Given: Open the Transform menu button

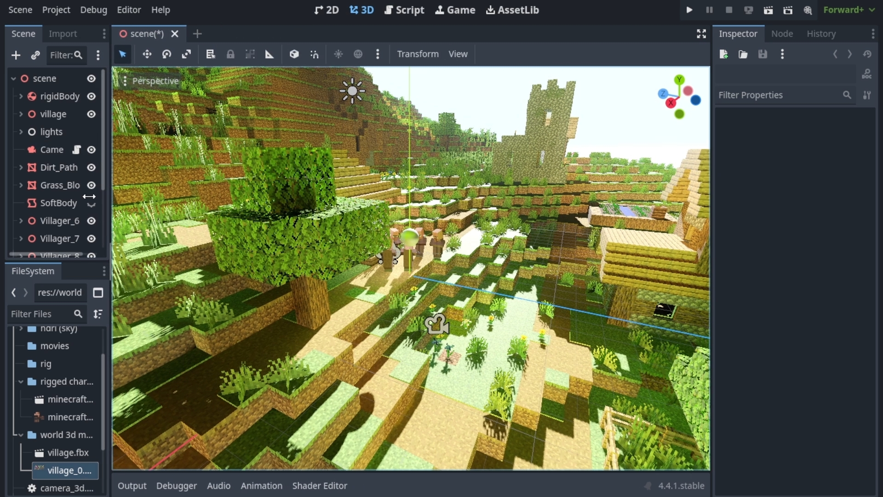Looking at the screenshot, I should pyautogui.click(x=418, y=54).
